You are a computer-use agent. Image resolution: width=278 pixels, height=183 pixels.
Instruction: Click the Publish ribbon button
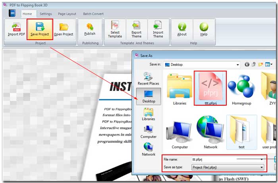point(90,29)
